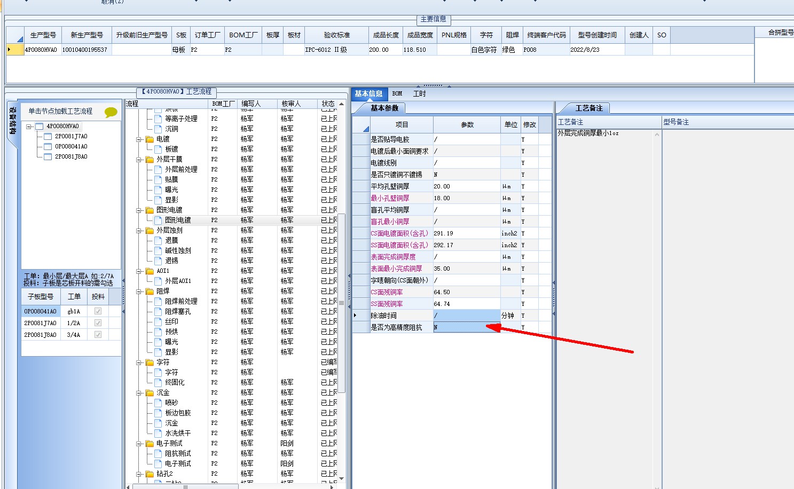Click the IPC-6012 II级 cell
This screenshot has width=794, height=489.
(336, 50)
